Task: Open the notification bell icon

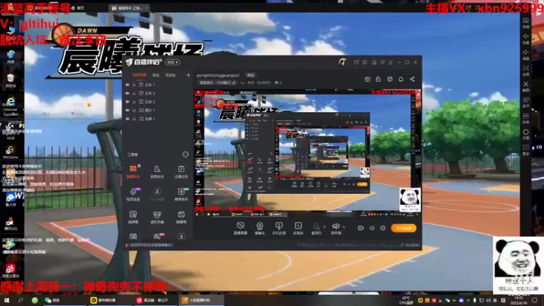Action: (x=401, y=79)
